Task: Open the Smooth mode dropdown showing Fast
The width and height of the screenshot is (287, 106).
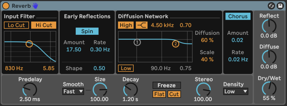Action: pos(73,92)
